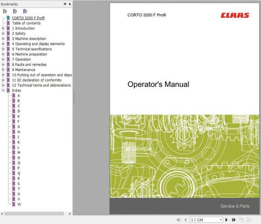This screenshot has height=224, width=261.
Task: Open index bookmark K
Action: pyautogui.click(x=18, y=142)
